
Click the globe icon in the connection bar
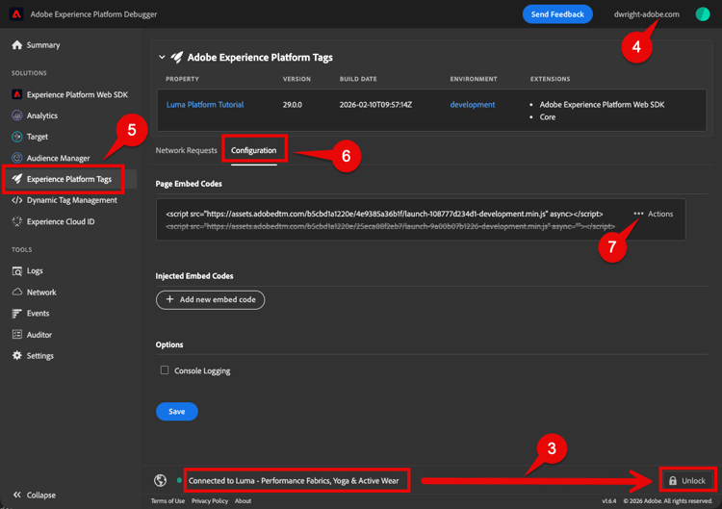click(x=160, y=480)
